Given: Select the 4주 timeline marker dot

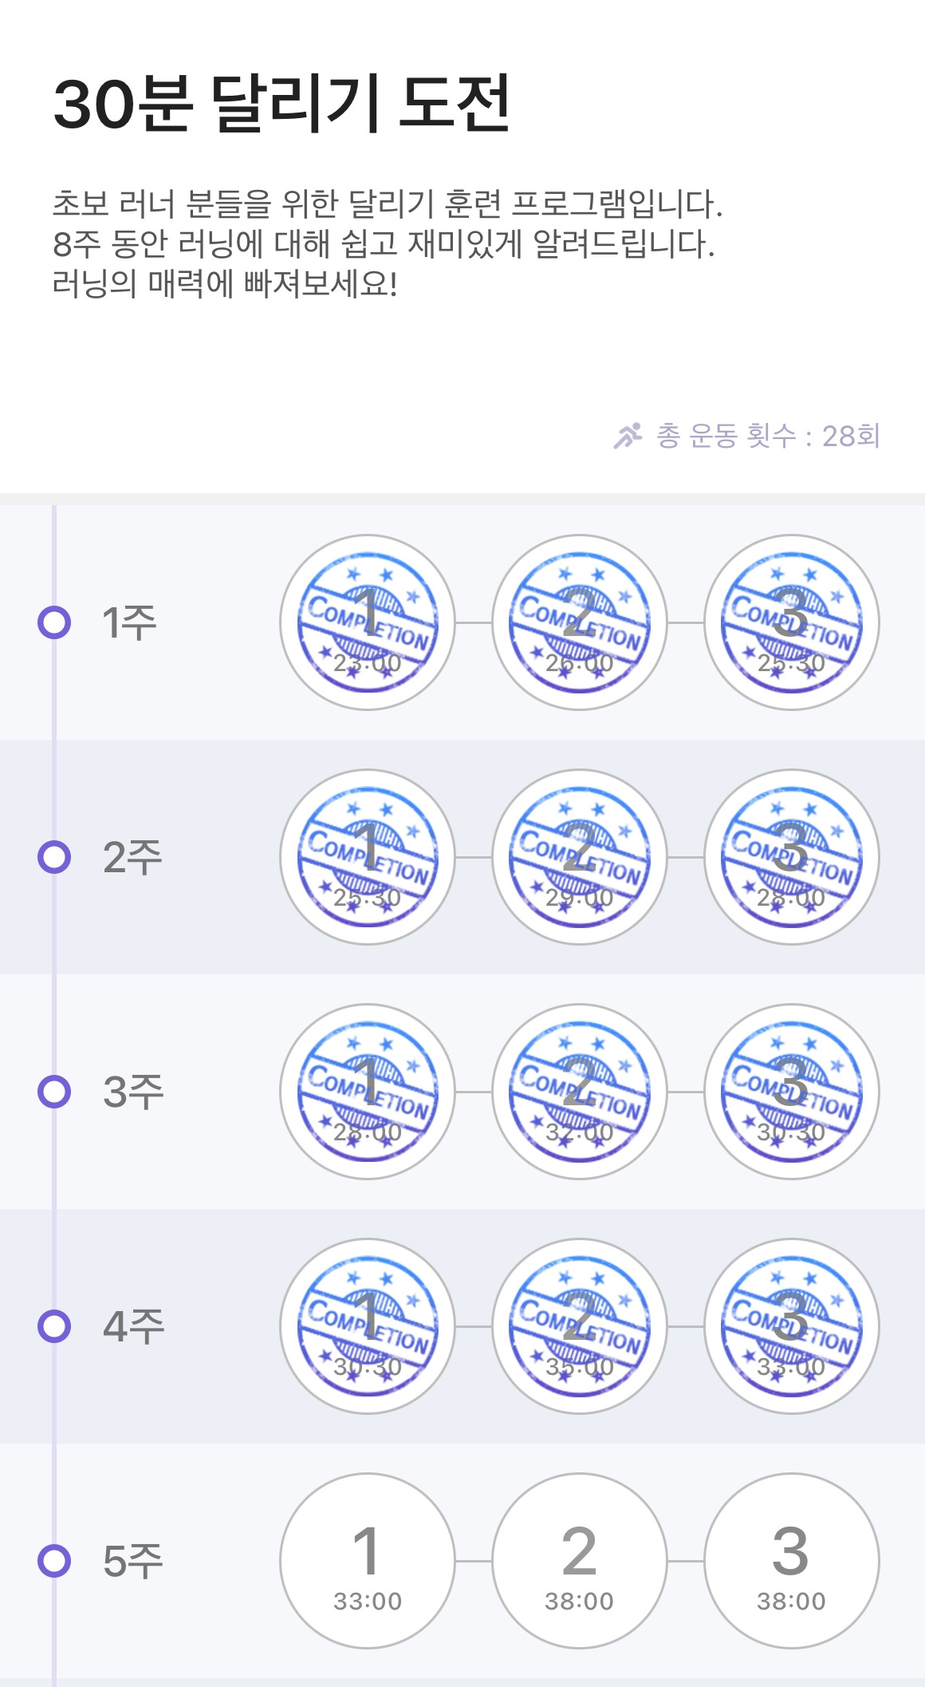Looking at the screenshot, I should [54, 1326].
